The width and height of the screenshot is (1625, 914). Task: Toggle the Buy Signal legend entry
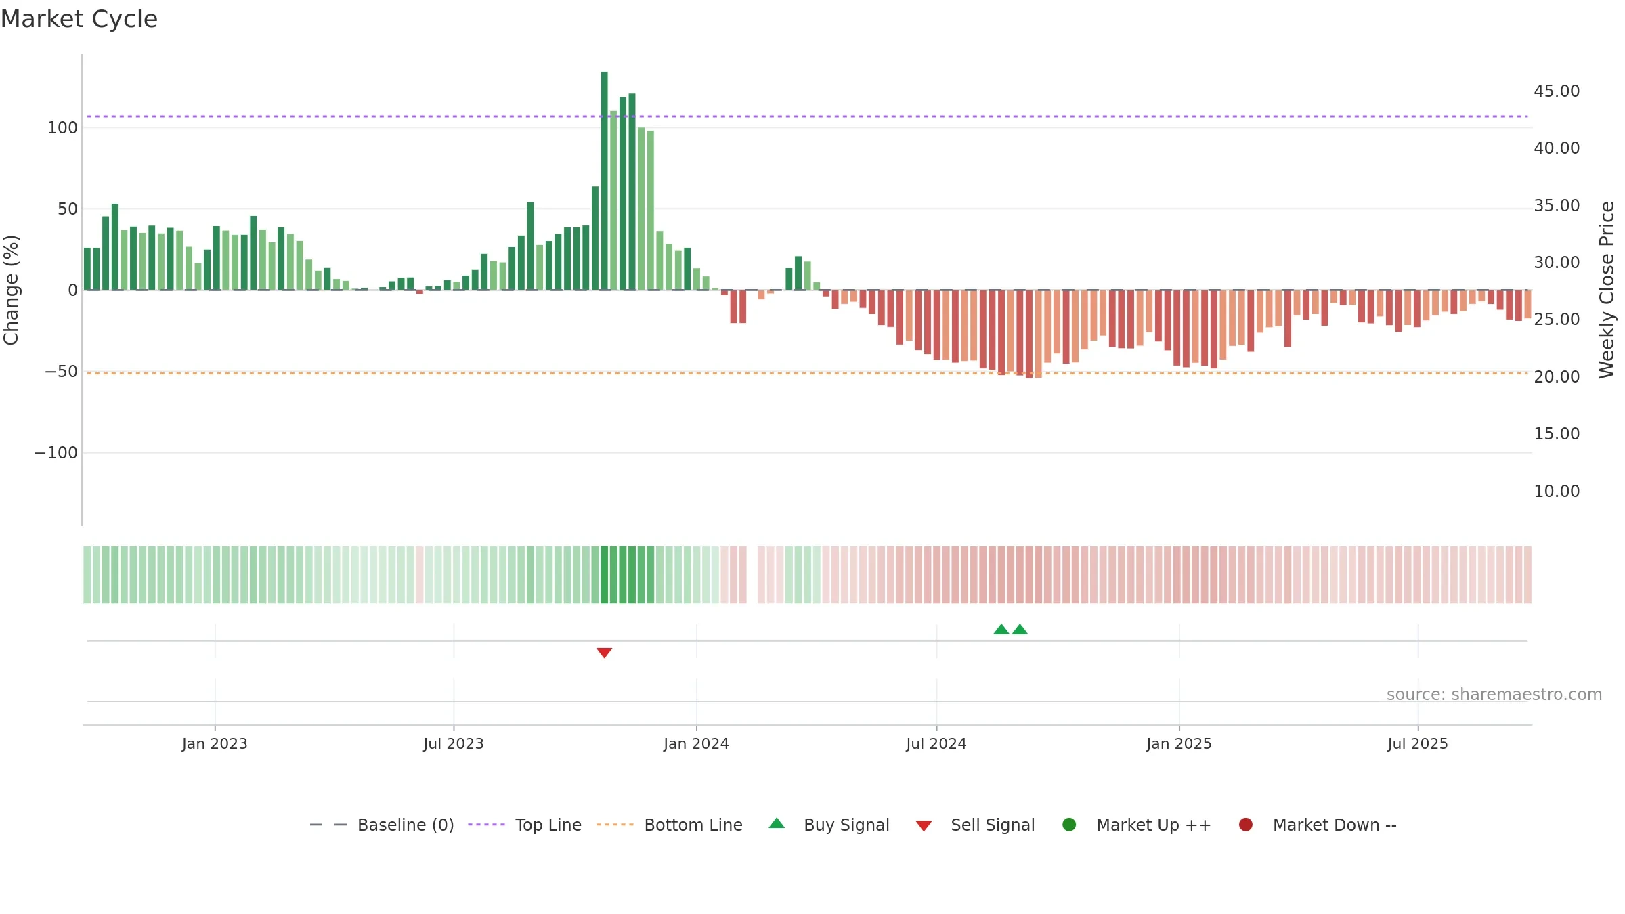point(829,825)
